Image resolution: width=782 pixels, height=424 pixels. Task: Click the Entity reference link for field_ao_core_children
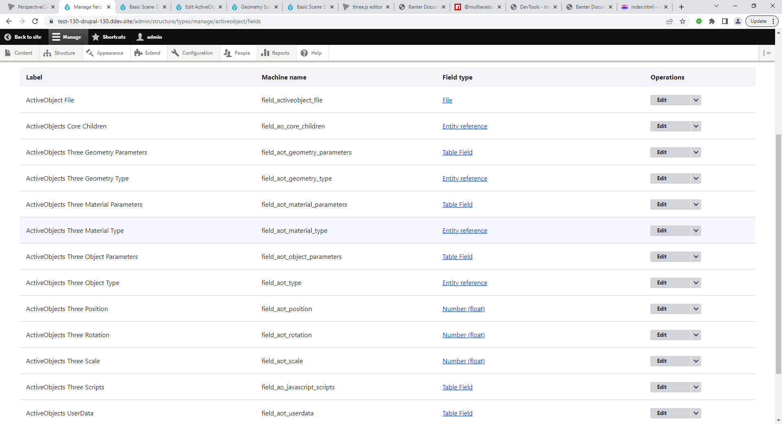click(465, 126)
